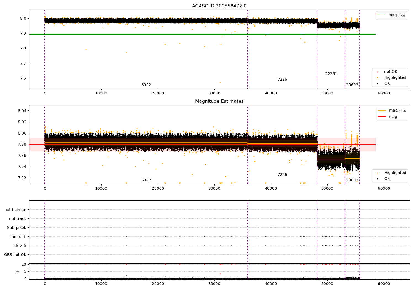The height and width of the screenshot is (290, 414).
Task: Click the red 'mag' legend entry in middle plot
Action: [393, 117]
